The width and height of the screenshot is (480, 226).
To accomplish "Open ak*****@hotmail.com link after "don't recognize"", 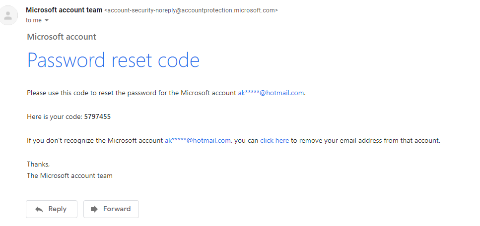I will click(198, 140).
